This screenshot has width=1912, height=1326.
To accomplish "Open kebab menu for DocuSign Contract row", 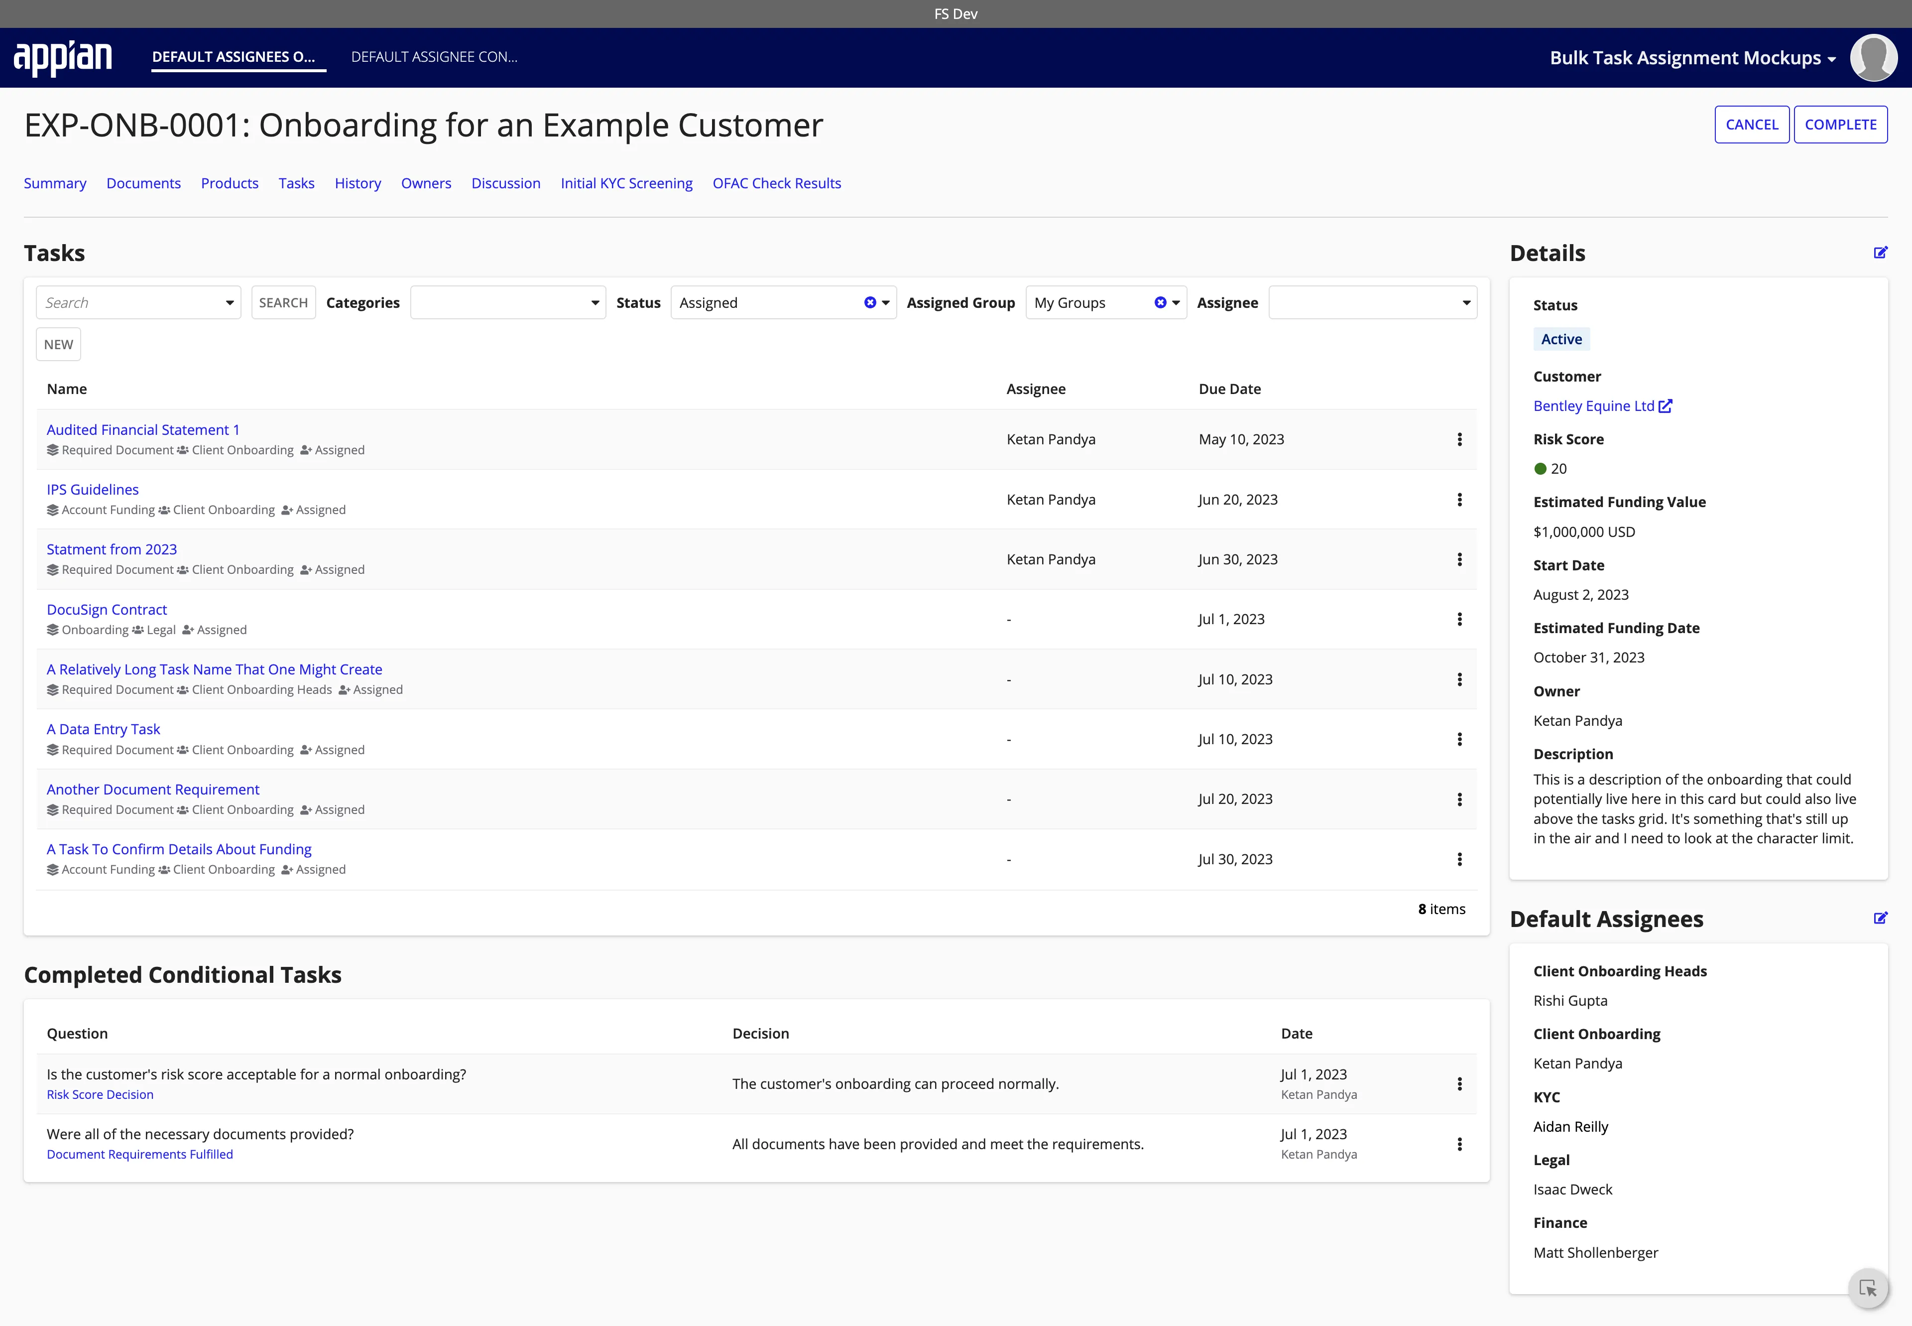I will pos(1460,619).
